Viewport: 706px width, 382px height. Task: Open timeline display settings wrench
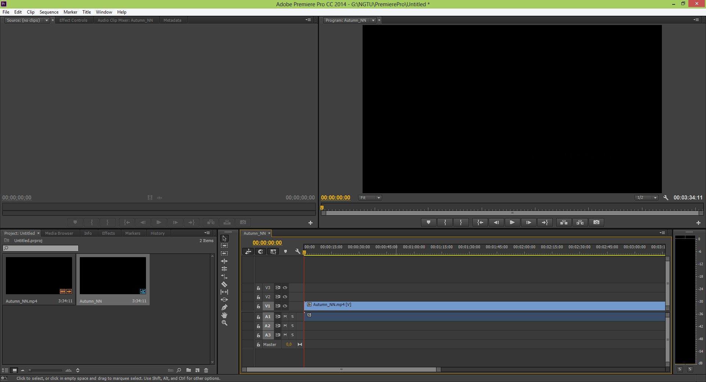pos(297,252)
